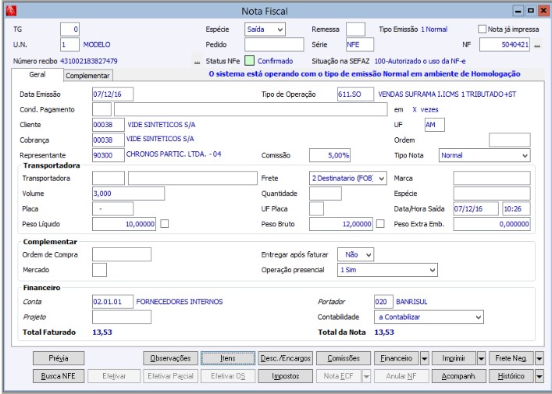This screenshot has height=394, width=552.
Task: Open the arrow menu beside the Financeiro button
Action: 424,358
